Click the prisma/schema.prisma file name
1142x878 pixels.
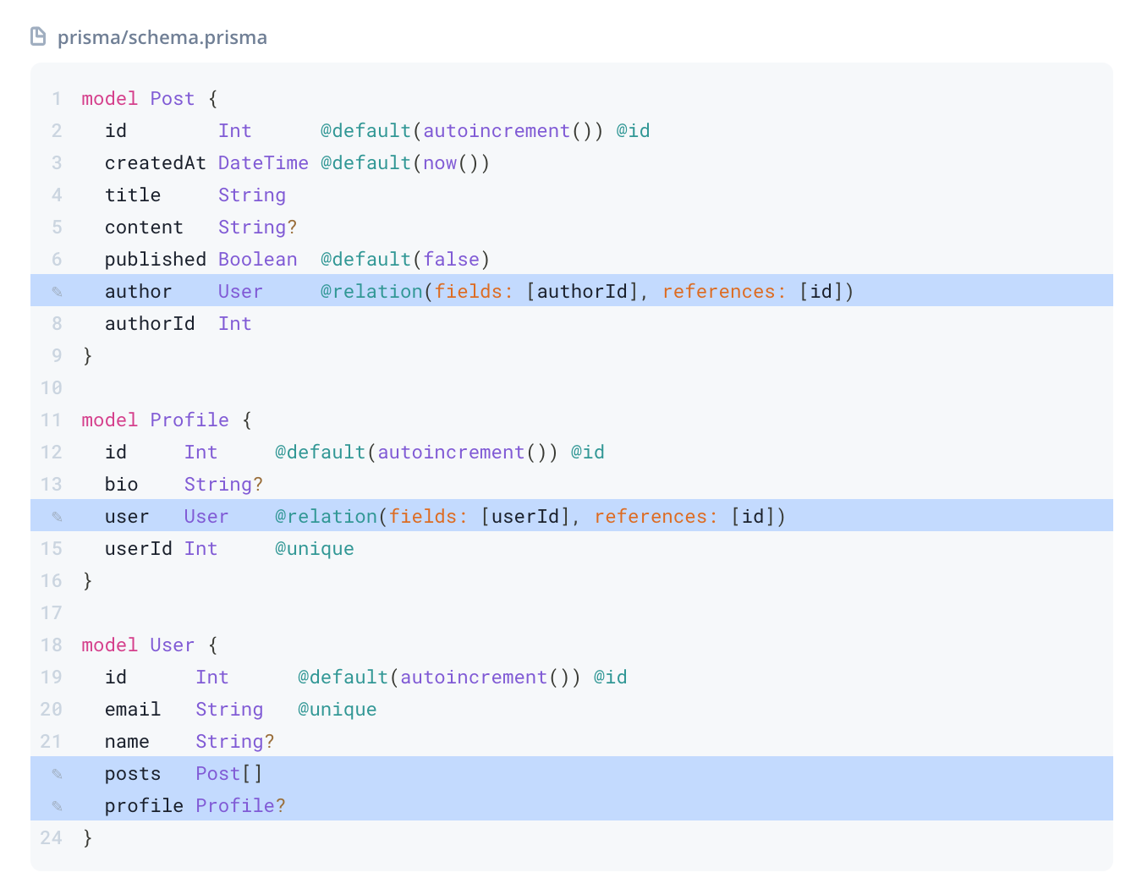coord(162,37)
